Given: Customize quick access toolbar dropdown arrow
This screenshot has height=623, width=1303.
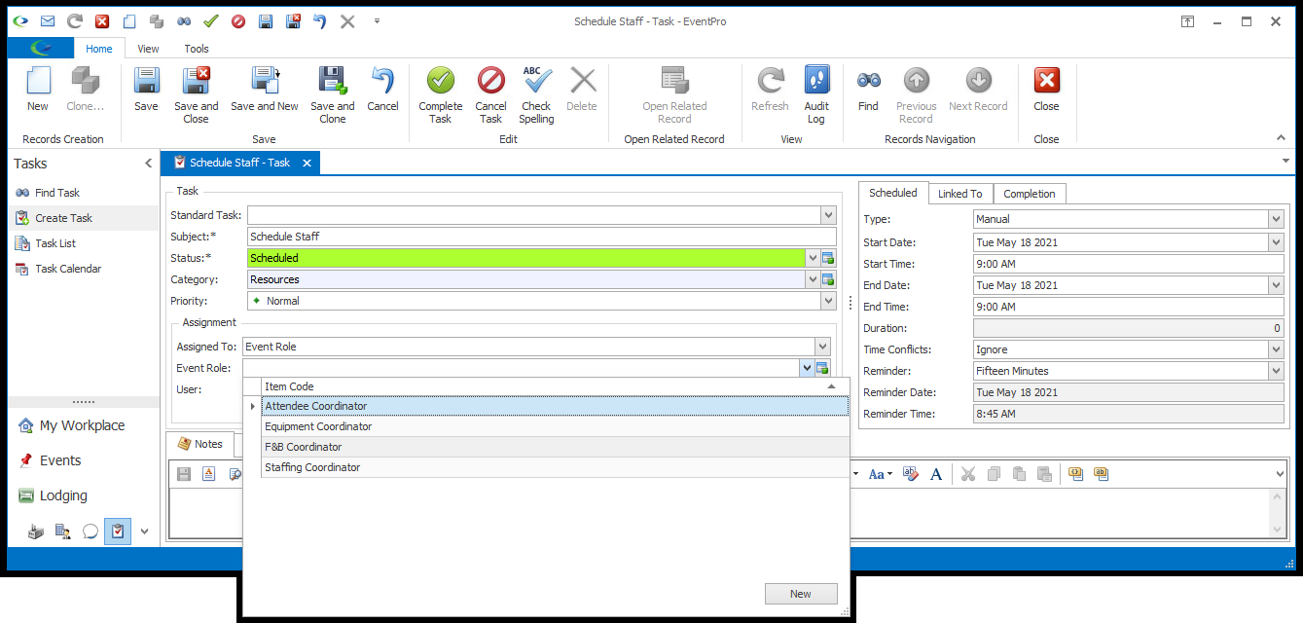Looking at the screenshot, I should (377, 21).
